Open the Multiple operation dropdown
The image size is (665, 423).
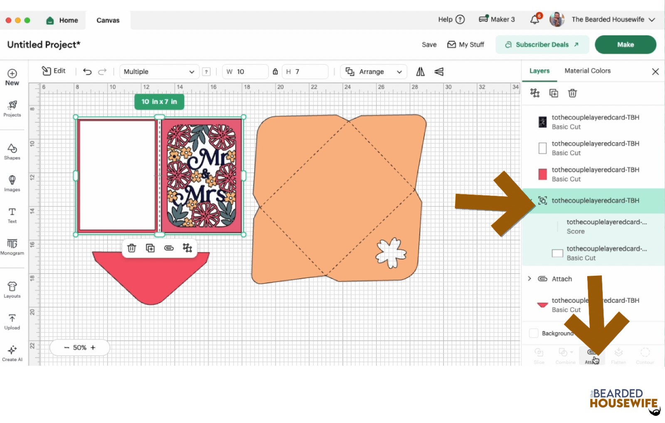tap(159, 72)
